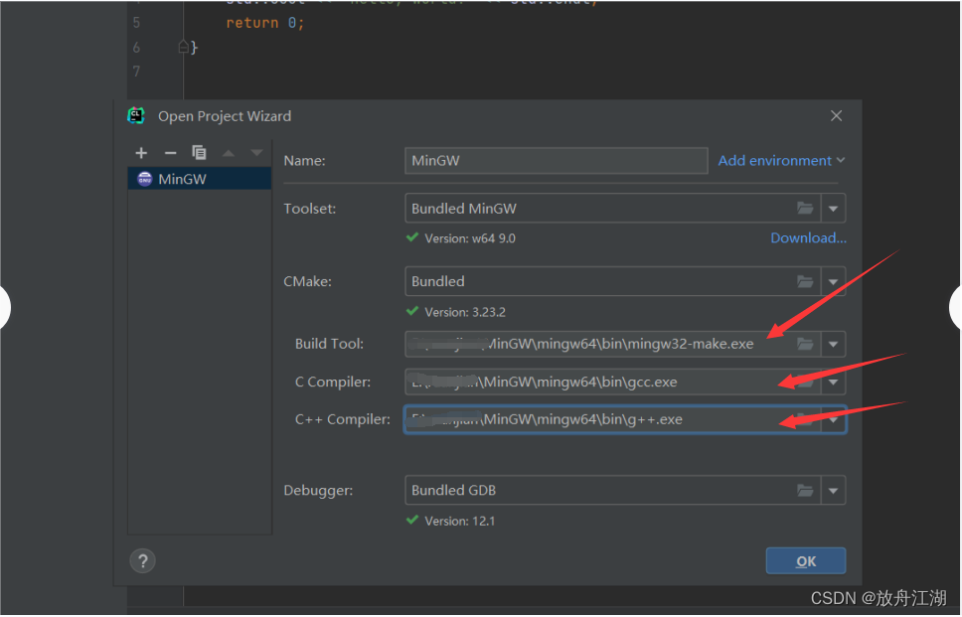This screenshot has height=617, width=962.
Task: Duplicate the MinGW toolchain using the copy icon
Action: click(x=198, y=152)
